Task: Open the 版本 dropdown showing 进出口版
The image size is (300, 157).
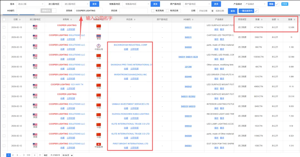Action: point(31,4)
